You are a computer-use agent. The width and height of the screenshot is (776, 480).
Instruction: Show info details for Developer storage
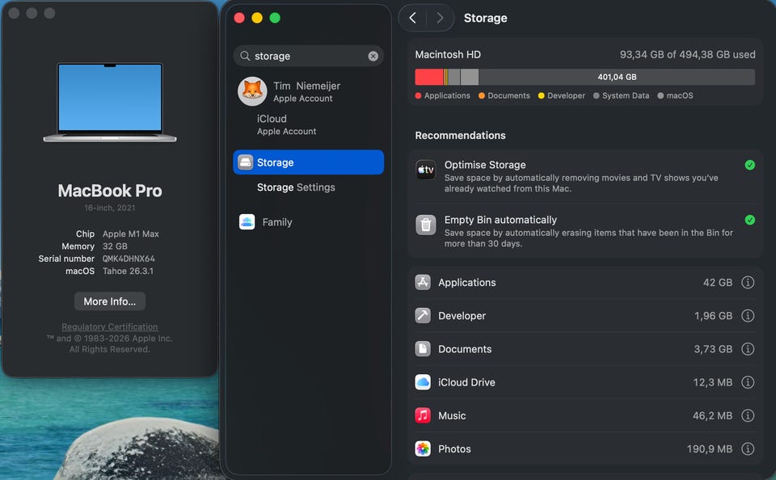[748, 316]
